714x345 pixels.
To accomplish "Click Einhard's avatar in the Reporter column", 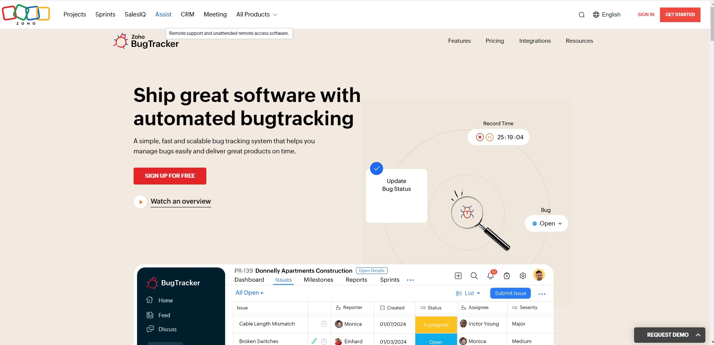I will (x=338, y=341).
